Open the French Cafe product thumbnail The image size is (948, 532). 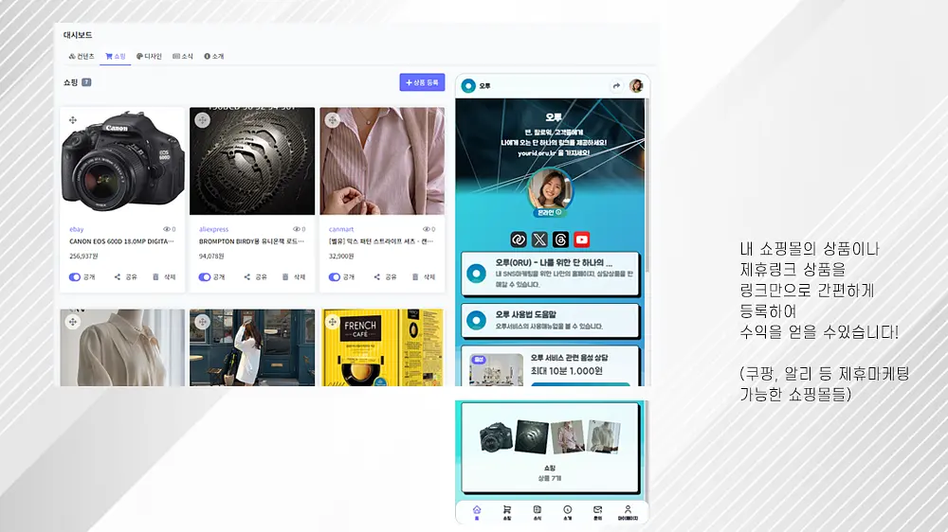382,347
